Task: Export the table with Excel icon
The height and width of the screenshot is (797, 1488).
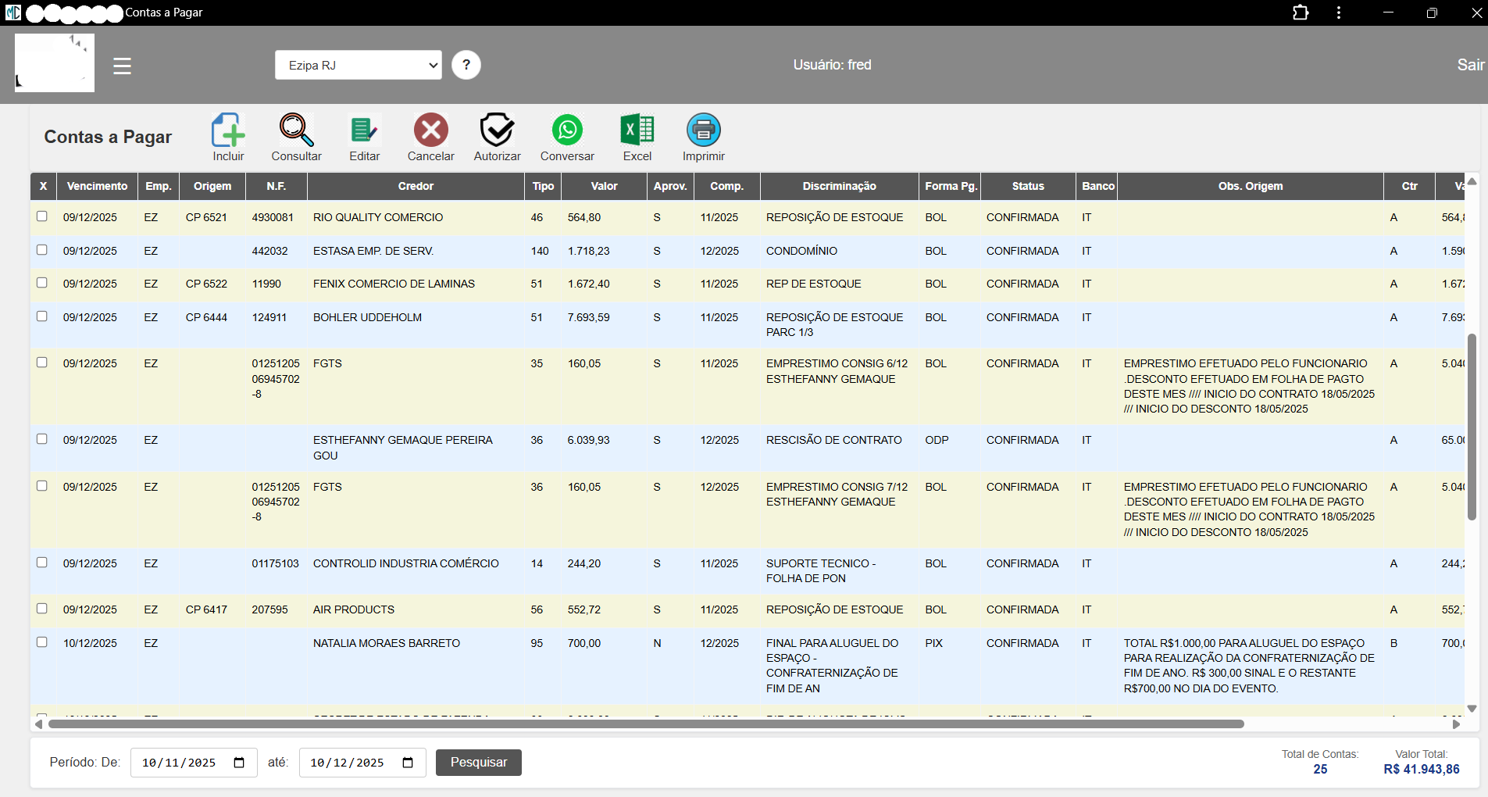Action: pyautogui.click(x=637, y=130)
